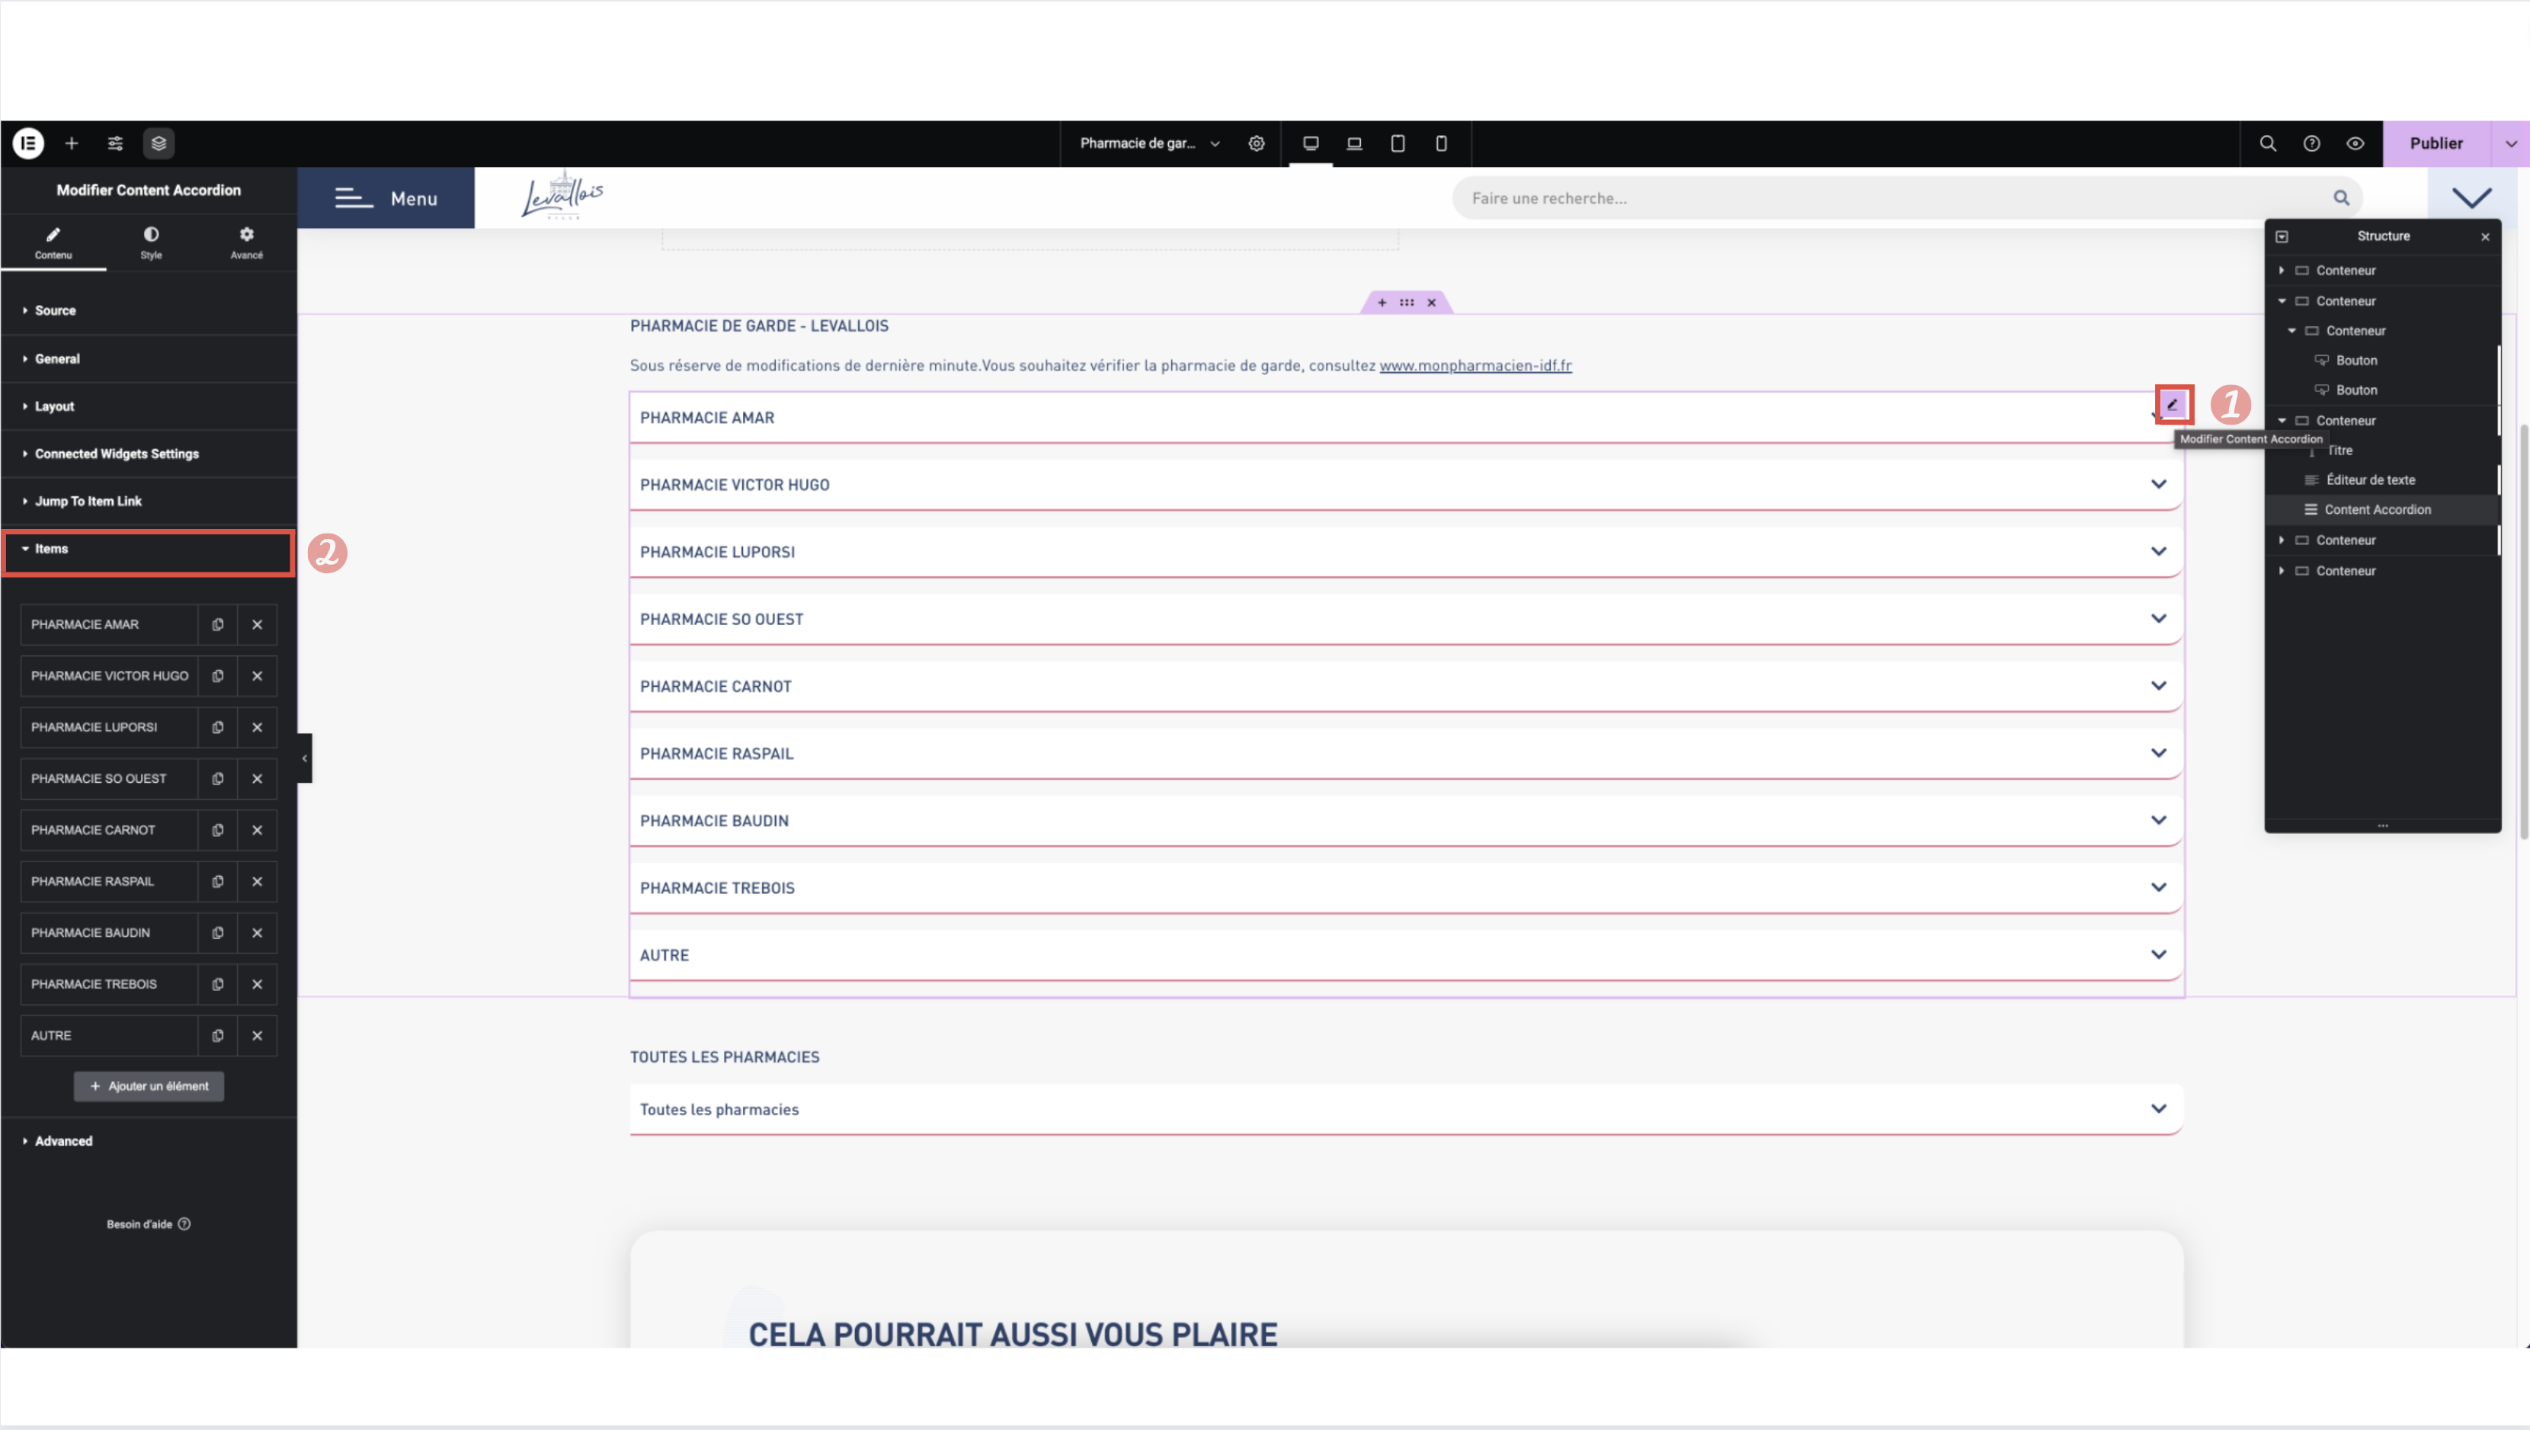Open www.monpharmacien-idf.fr link

1475,365
